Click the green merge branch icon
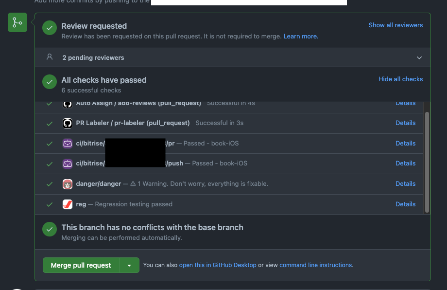 17,22
